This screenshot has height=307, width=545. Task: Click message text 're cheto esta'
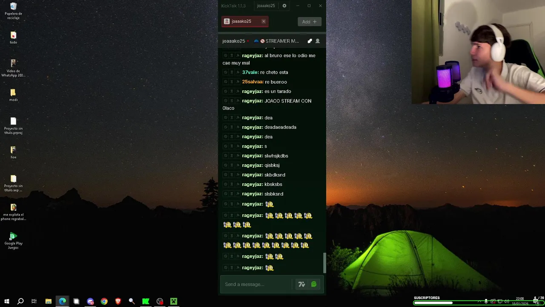point(274,72)
